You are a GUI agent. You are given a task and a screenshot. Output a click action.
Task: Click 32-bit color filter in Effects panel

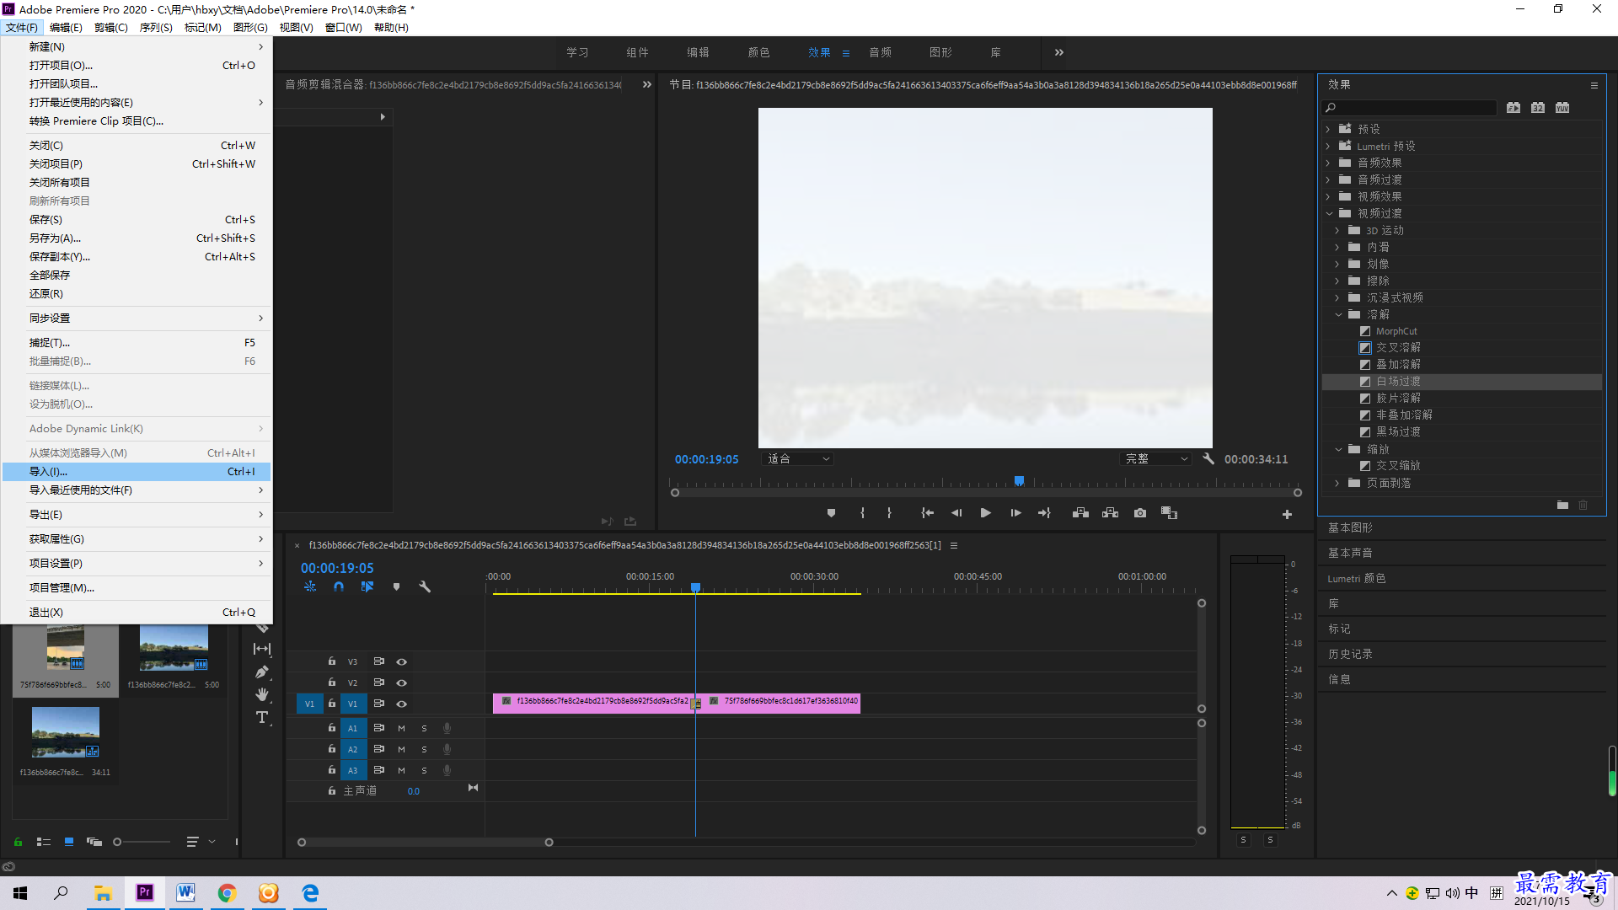(1538, 108)
